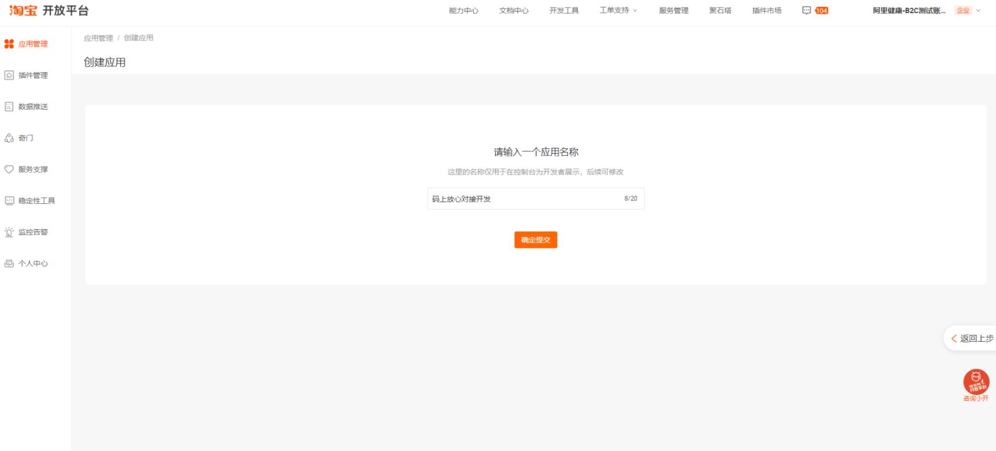This screenshot has width=996, height=451.
Task: Select 奇门 label in sidebar
Action: coord(25,138)
